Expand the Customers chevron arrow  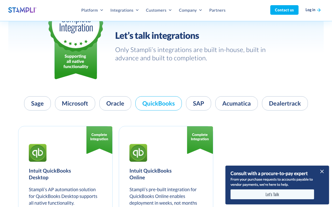click(x=170, y=10)
